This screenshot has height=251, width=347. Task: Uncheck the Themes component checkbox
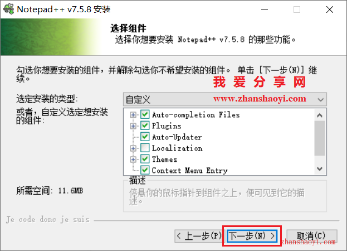click(145, 159)
